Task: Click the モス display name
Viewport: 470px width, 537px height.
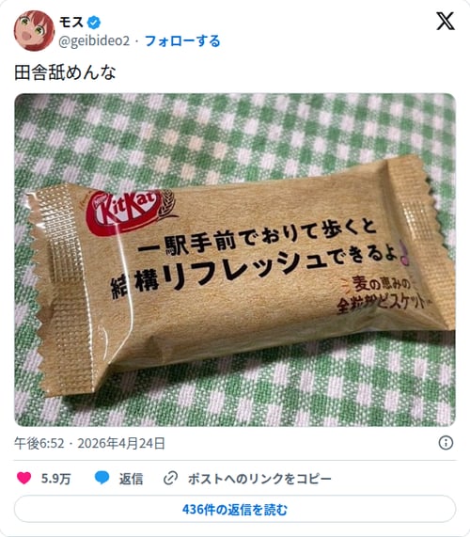Action: coord(71,23)
